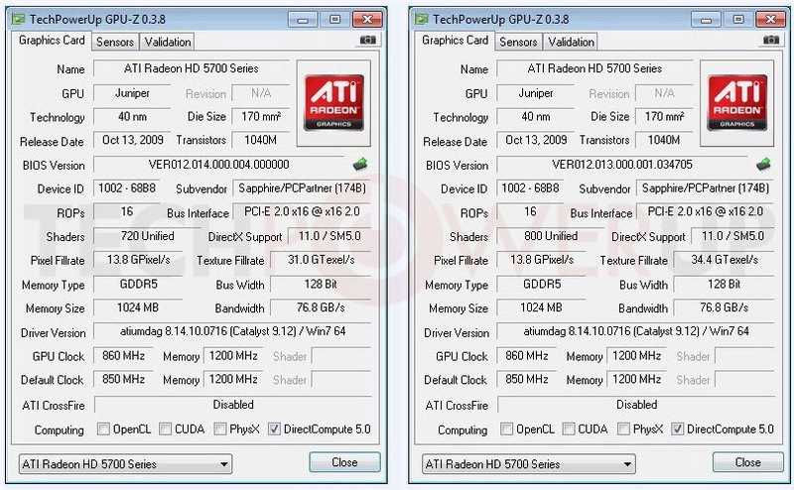Open the GPU selection dropdown in right window
794x490 pixels.
pyautogui.click(x=529, y=463)
